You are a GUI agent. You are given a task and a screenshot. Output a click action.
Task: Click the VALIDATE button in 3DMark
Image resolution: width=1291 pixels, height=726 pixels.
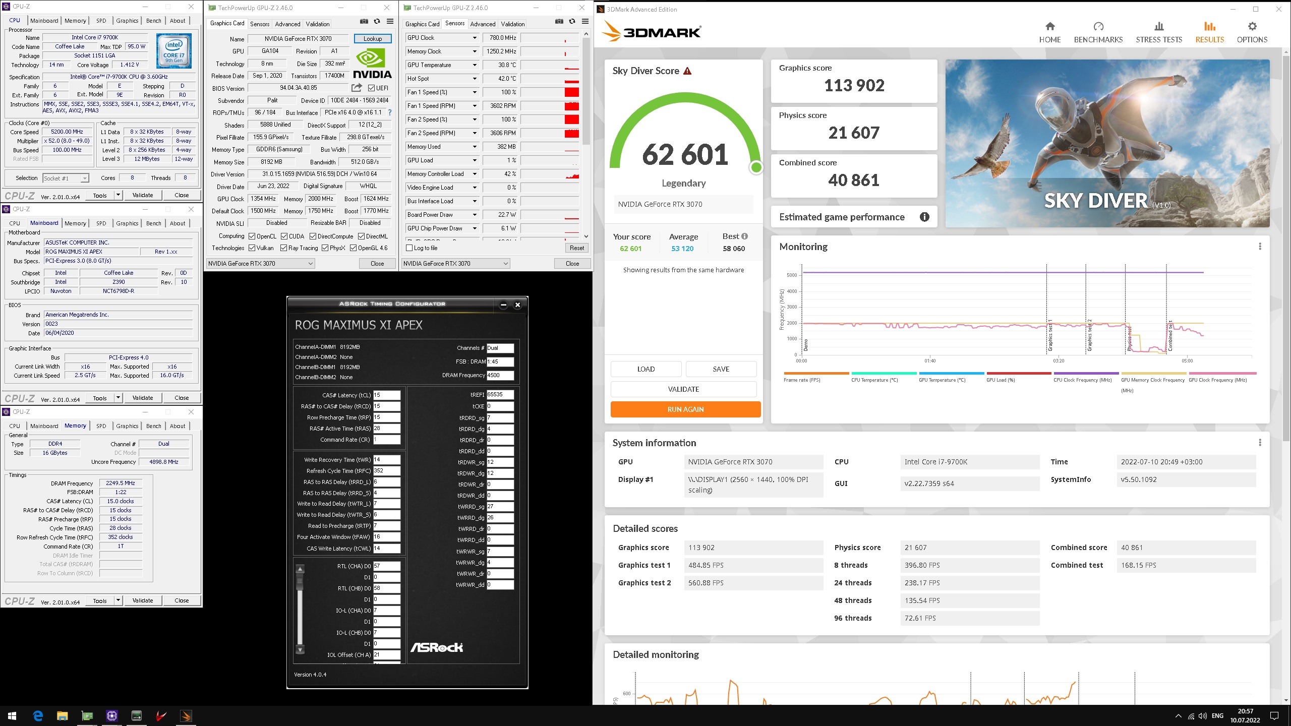point(683,389)
